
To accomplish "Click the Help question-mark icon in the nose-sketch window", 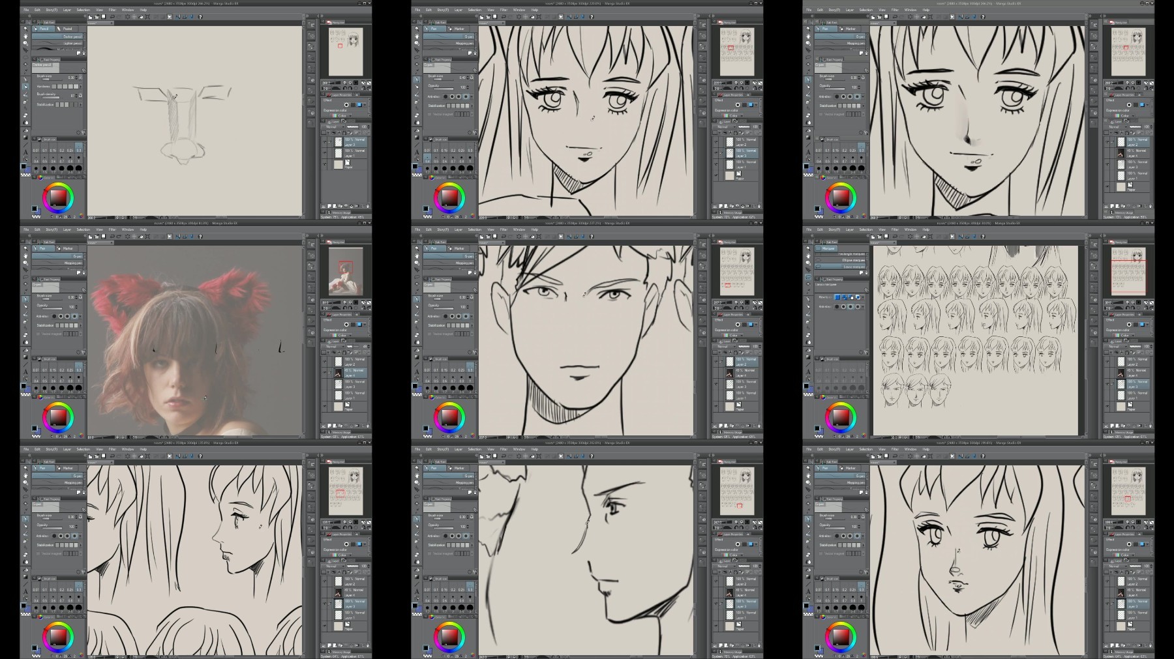I will (x=200, y=17).
